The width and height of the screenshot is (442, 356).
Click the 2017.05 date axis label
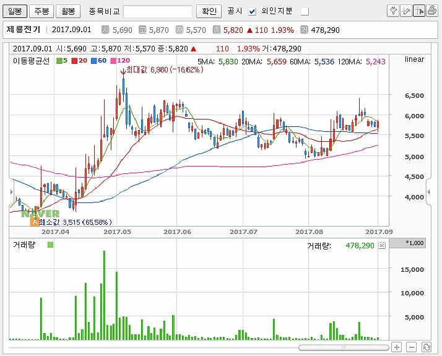(117, 232)
